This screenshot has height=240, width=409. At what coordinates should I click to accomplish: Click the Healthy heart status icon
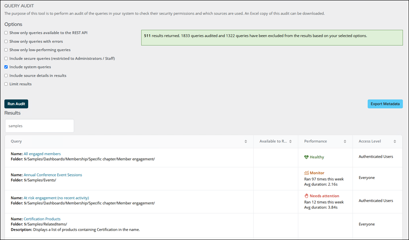tap(306, 157)
